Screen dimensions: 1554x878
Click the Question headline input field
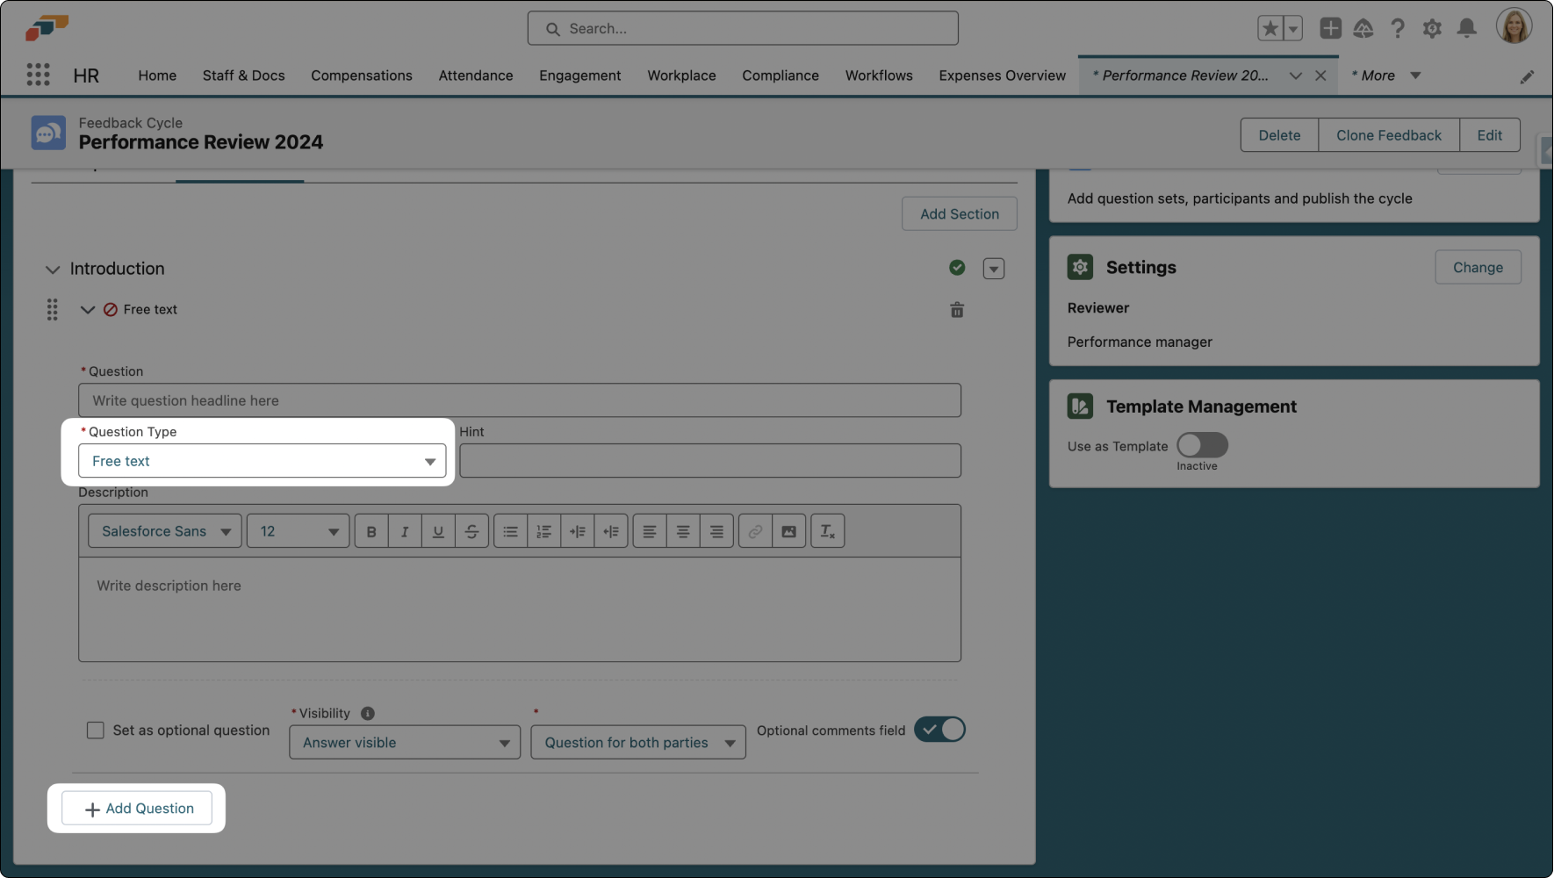pyautogui.click(x=519, y=400)
